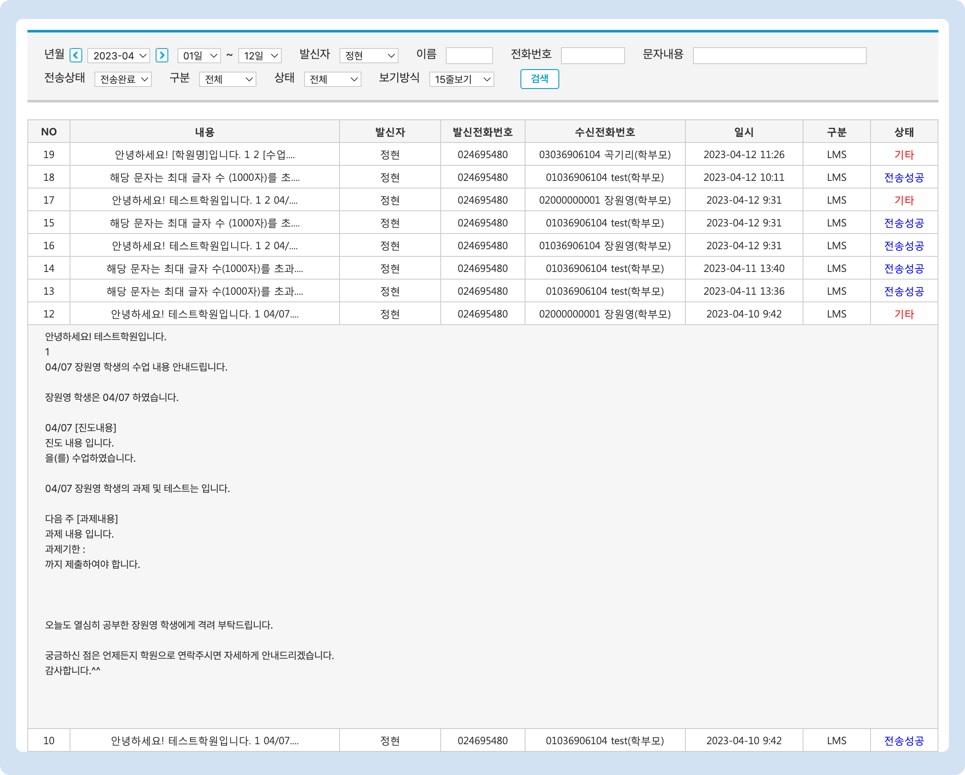Click the 일시 column header
Viewport: 965px width, 775px height.
[744, 132]
